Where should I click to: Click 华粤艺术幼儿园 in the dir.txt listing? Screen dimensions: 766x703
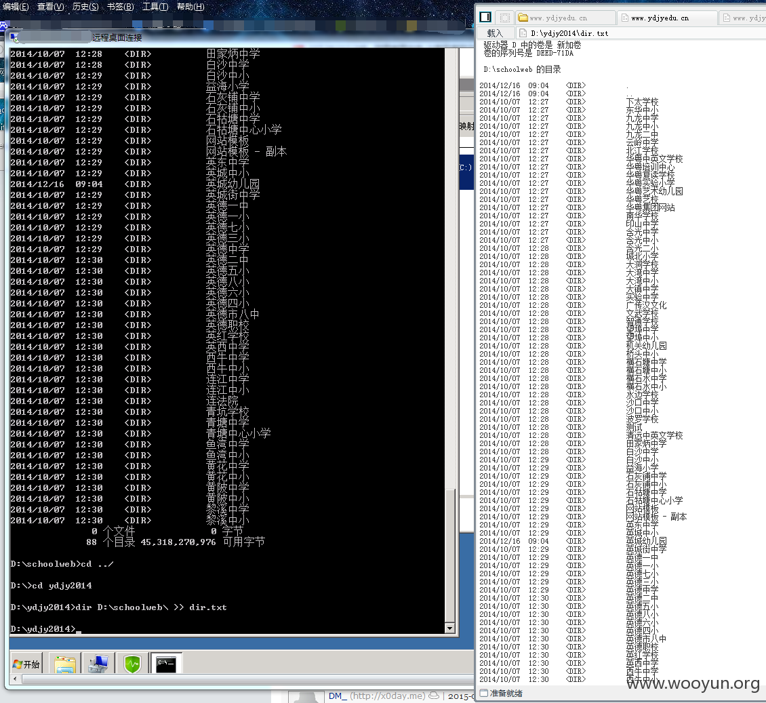(x=654, y=191)
